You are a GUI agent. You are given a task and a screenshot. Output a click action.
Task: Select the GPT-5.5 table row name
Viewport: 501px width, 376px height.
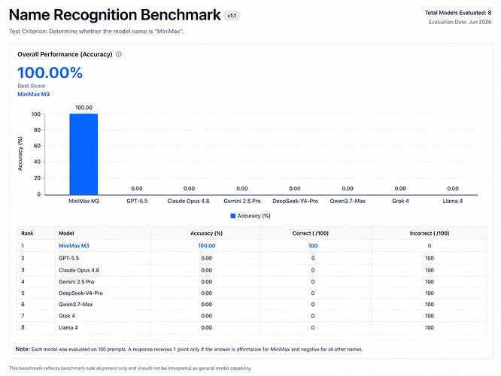(x=68, y=258)
